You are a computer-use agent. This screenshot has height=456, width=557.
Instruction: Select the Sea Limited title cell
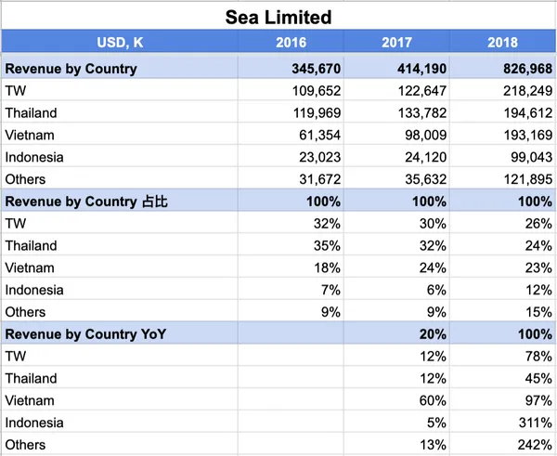click(278, 17)
